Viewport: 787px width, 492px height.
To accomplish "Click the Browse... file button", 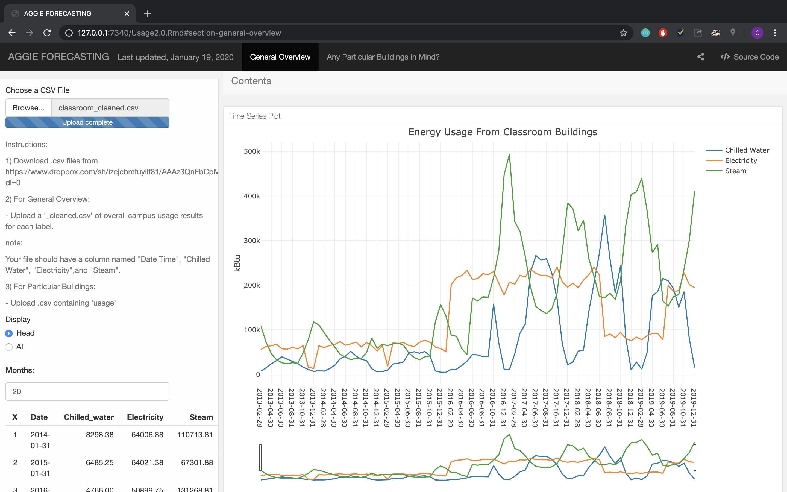I will (29, 108).
